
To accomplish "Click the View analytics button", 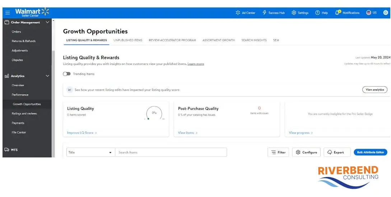I will 375,90.
